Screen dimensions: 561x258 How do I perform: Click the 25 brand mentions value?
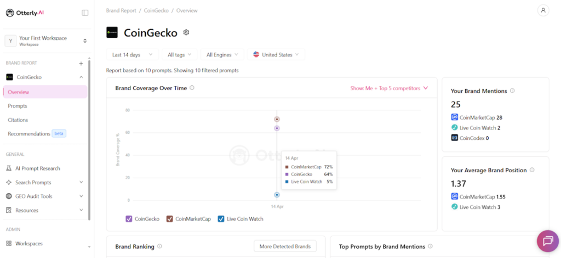456,104
